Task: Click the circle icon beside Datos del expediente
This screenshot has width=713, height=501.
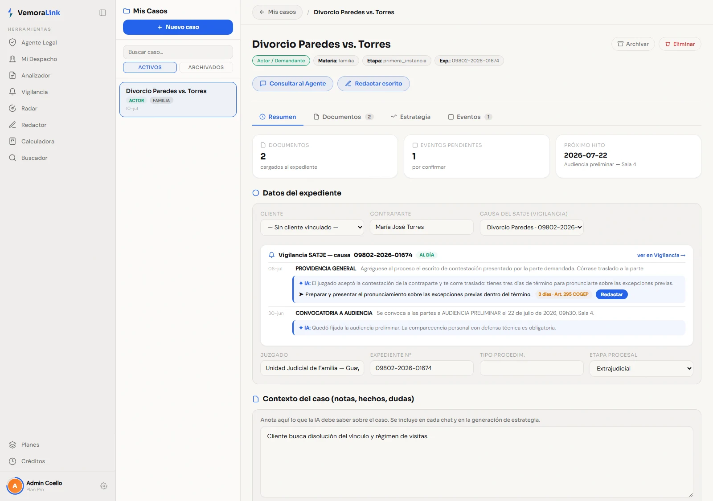Action: click(x=256, y=193)
